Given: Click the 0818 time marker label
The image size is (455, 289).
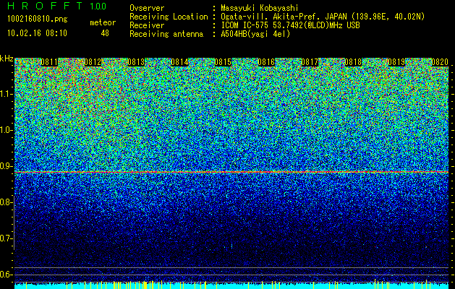Looking at the screenshot, I should (x=353, y=61).
